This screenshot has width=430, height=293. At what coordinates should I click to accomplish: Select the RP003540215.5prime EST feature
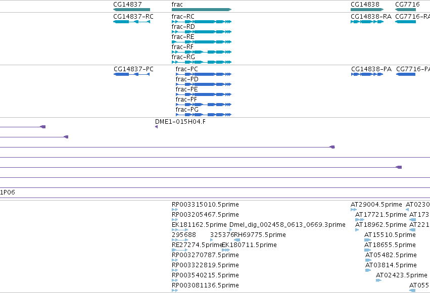175,281
